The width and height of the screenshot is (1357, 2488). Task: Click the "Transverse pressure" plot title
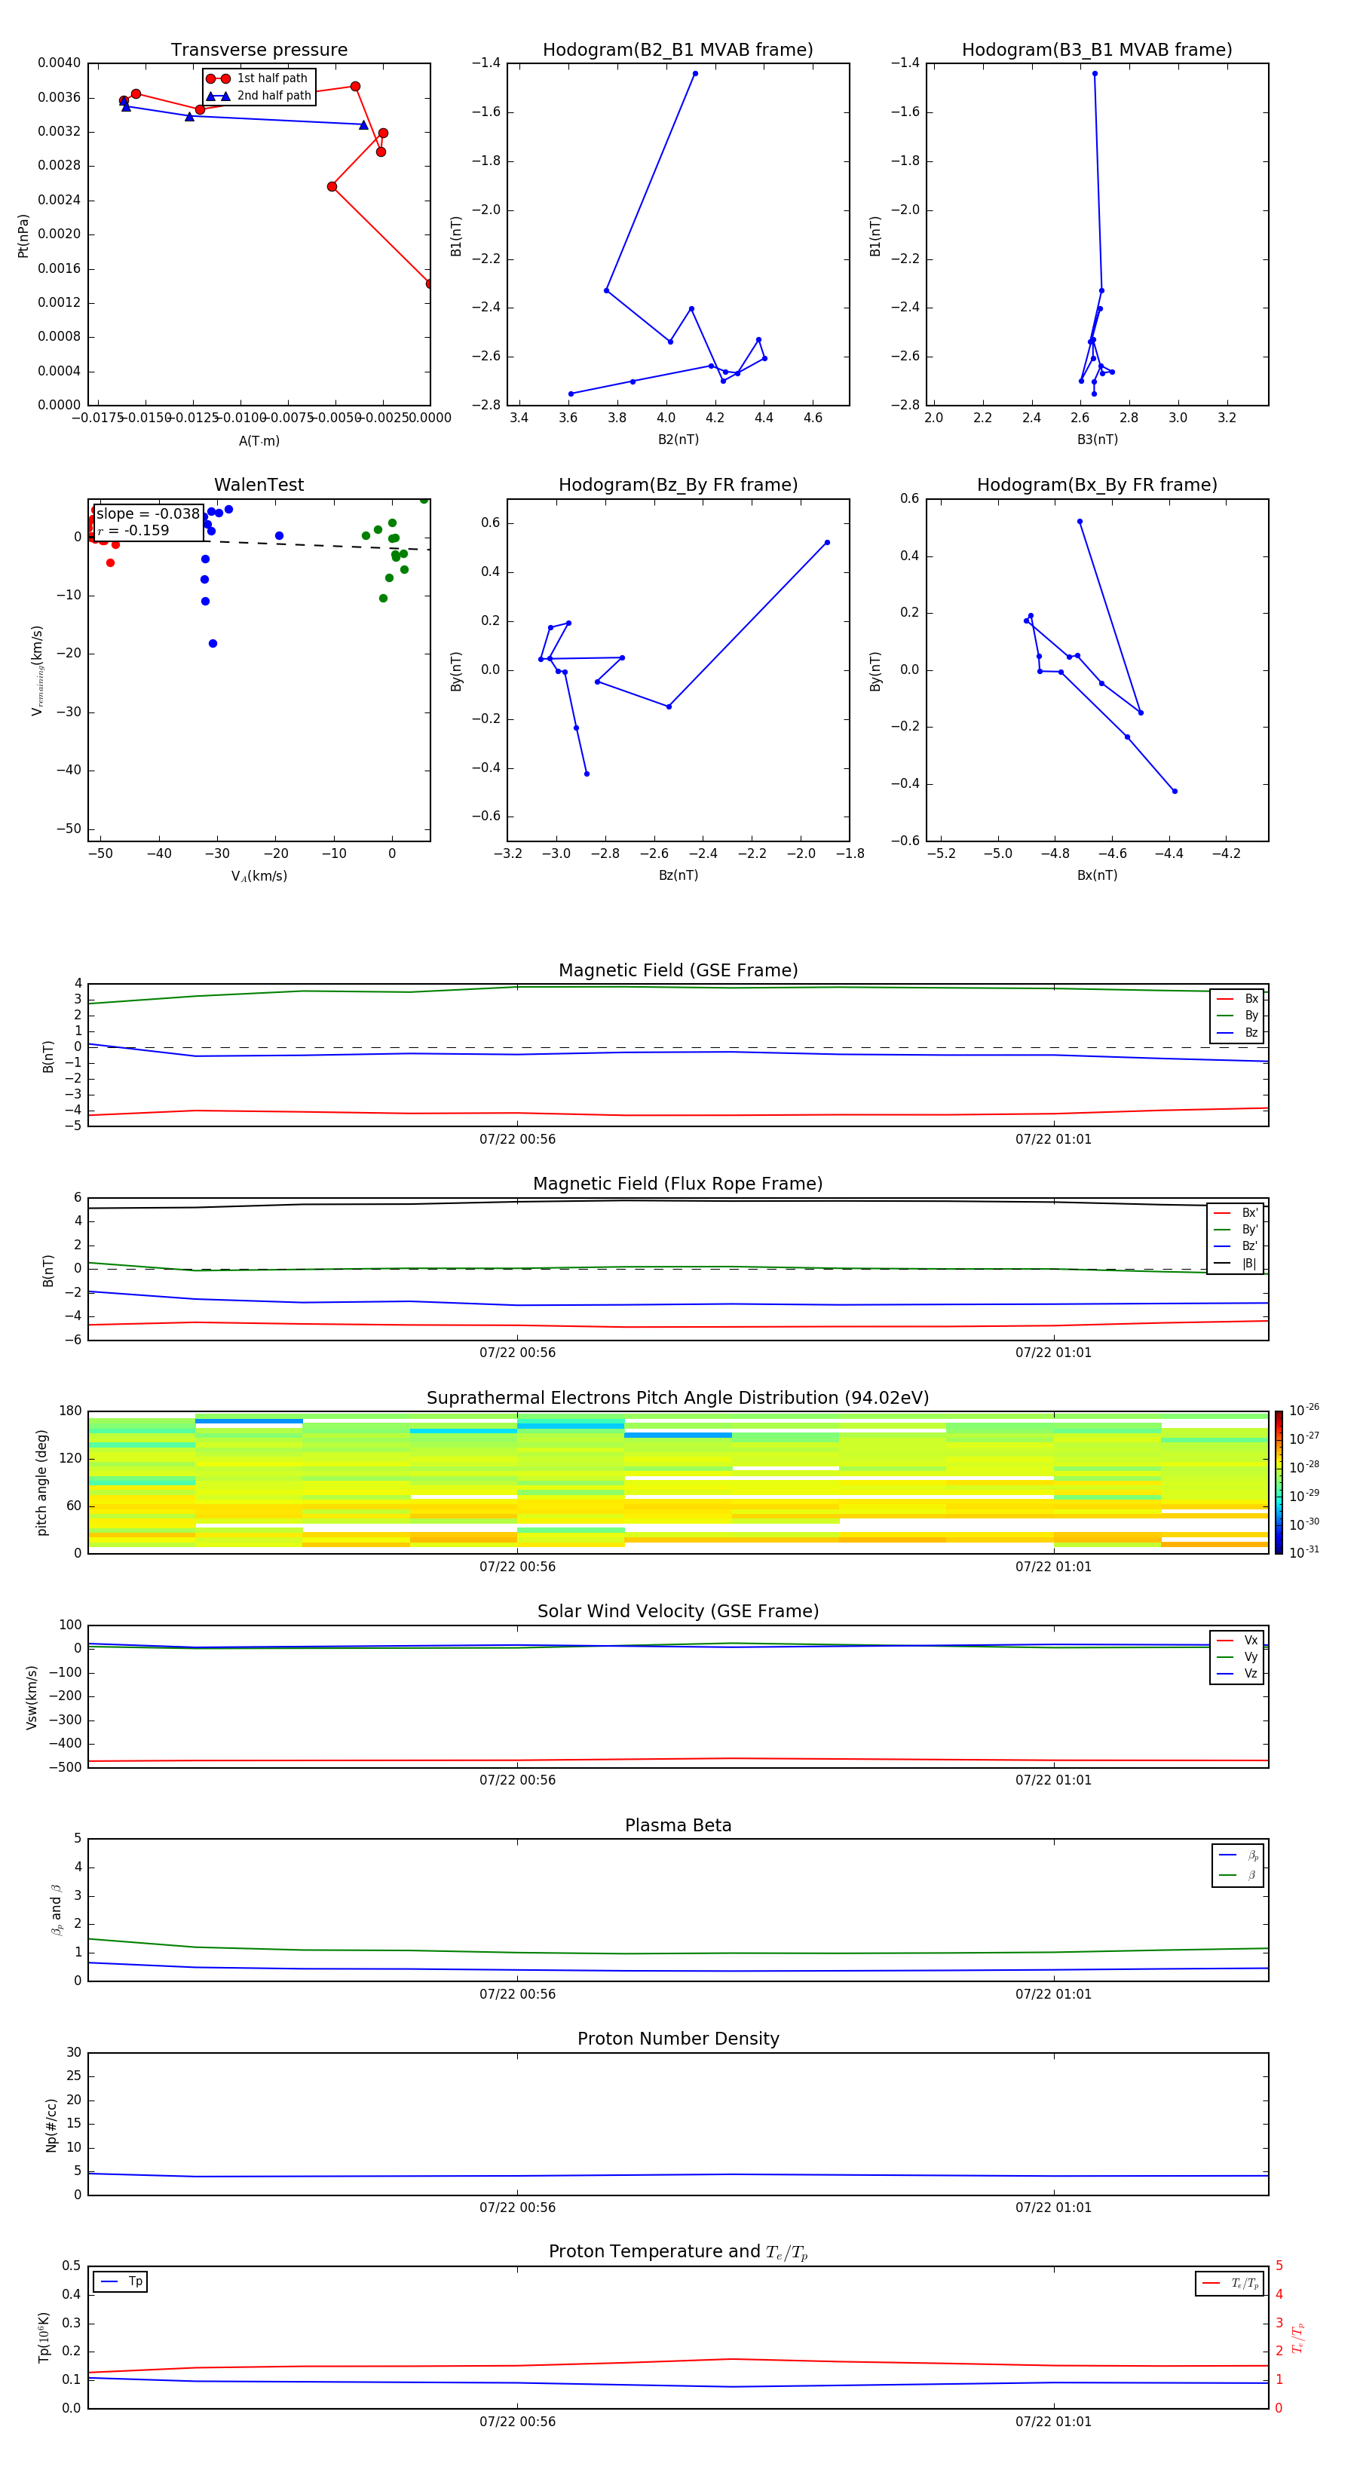tap(259, 51)
